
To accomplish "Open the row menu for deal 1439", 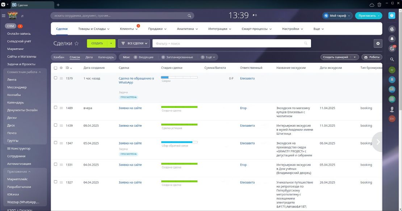I will (61, 126).
